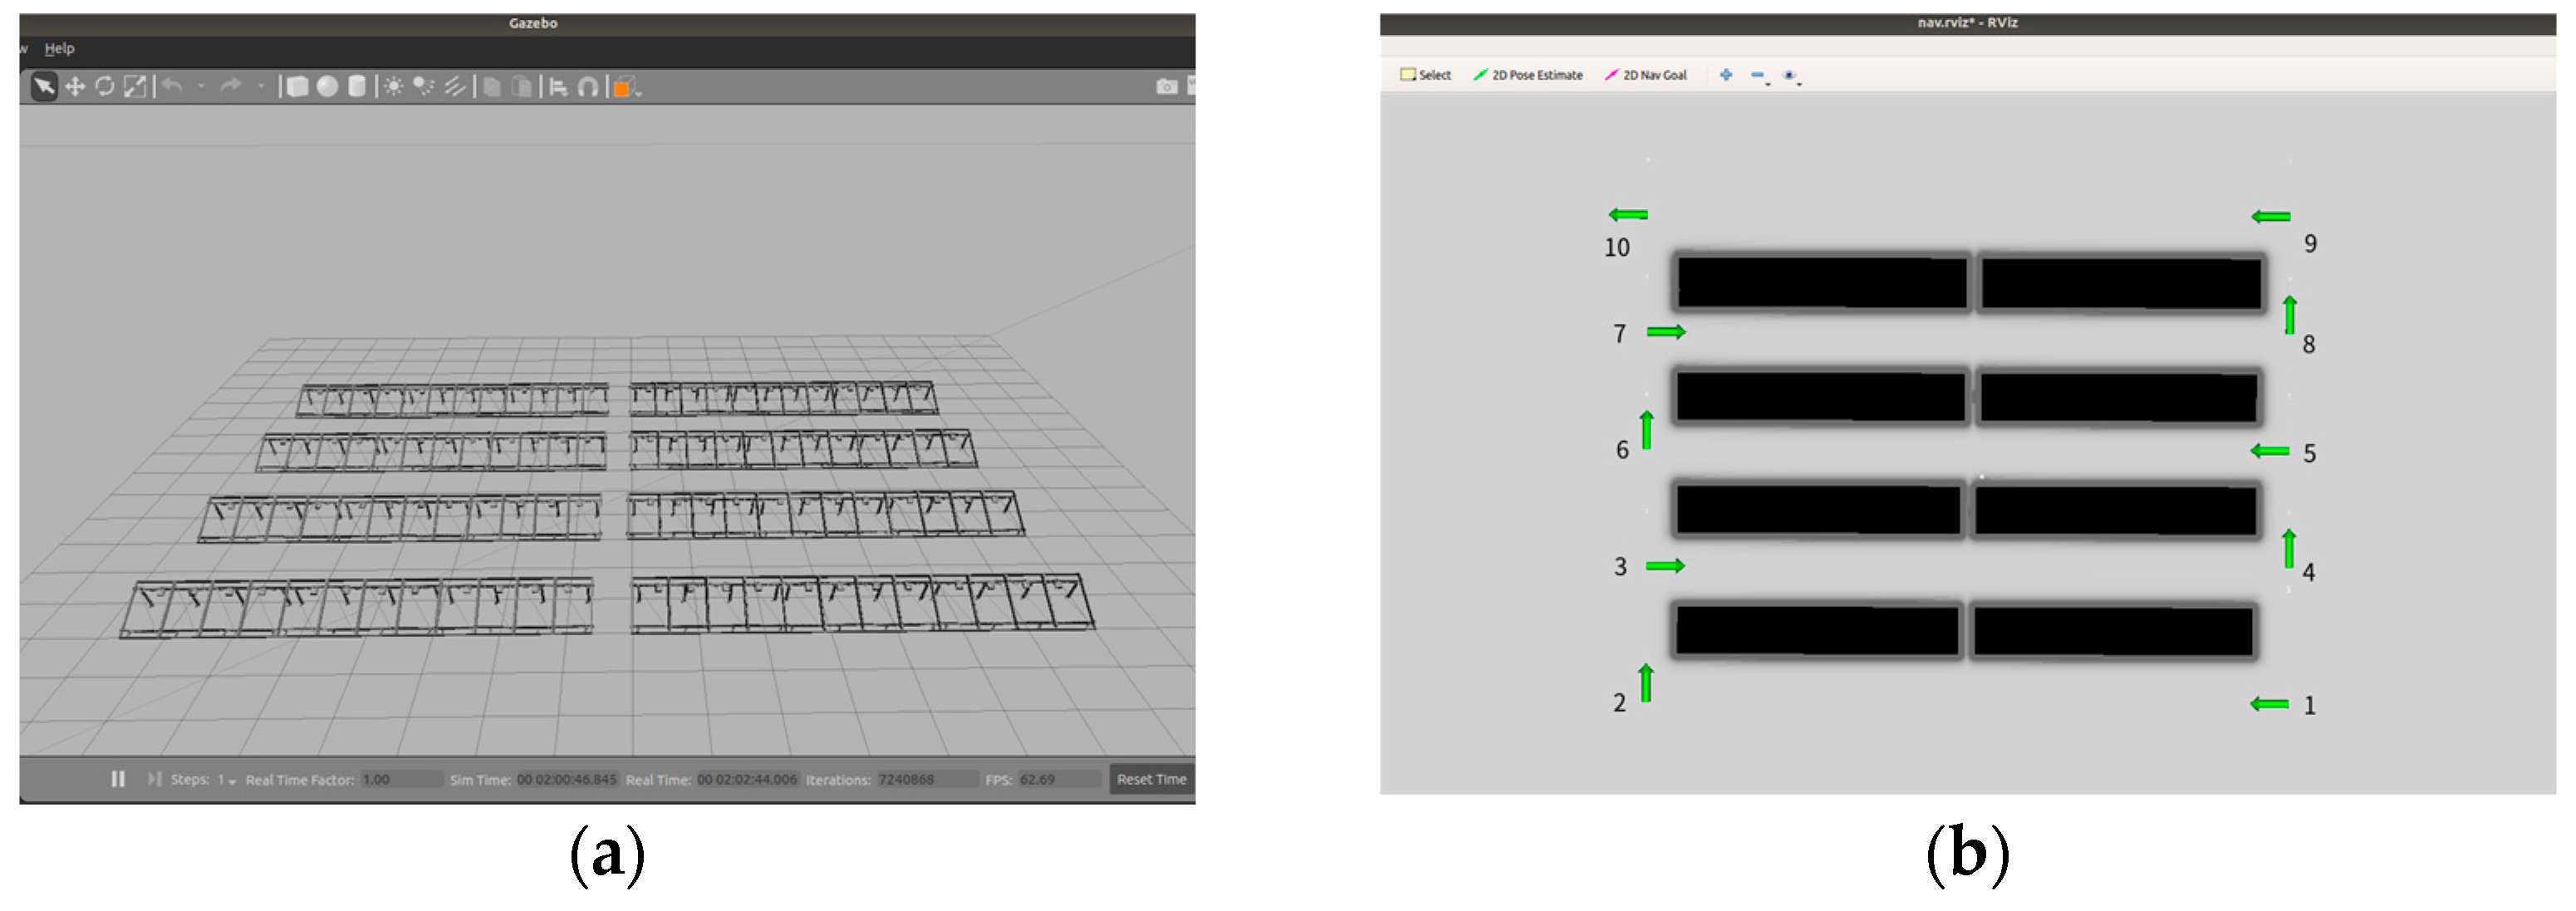
Task: Add a point light to scene
Action: pos(394,87)
